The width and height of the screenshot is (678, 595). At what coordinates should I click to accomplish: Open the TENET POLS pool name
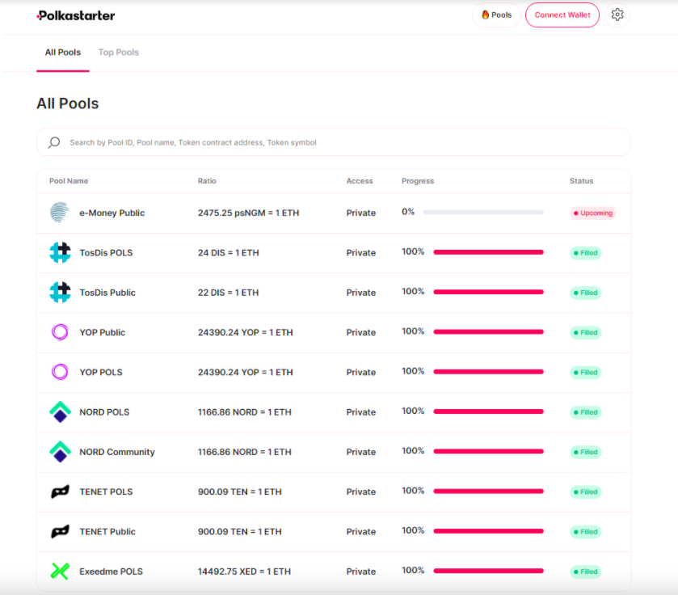tap(106, 492)
